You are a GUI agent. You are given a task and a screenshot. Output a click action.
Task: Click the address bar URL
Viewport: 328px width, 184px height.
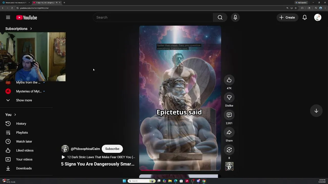click(34, 8)
